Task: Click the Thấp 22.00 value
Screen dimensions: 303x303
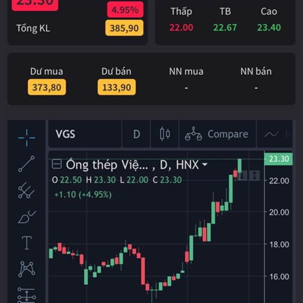Action: [181, 27]
